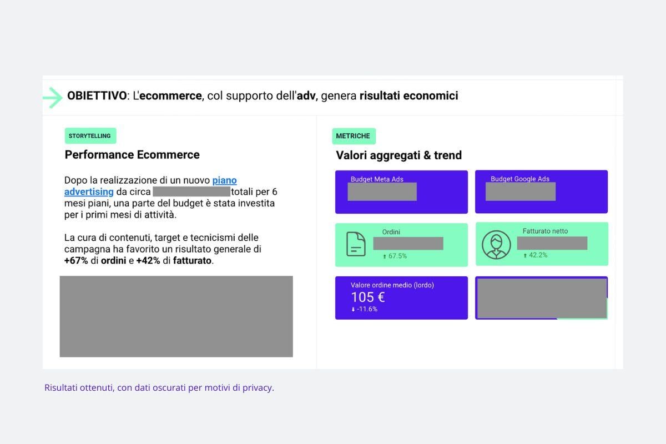Select the METRICHE tag
The image size is (666, 444).
point(354,136)
